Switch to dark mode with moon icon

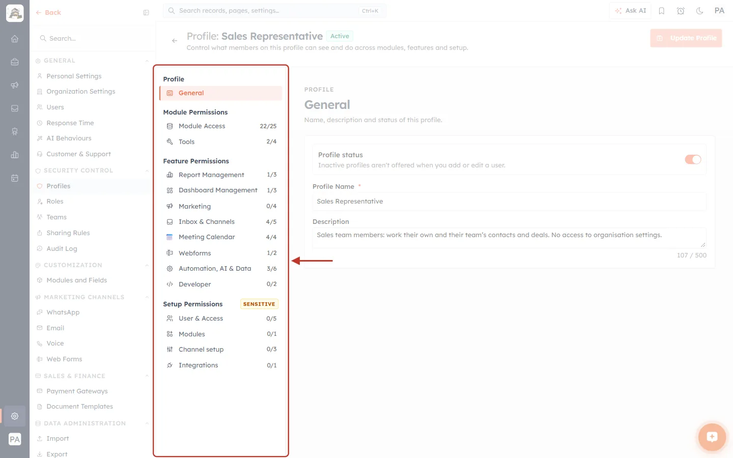[x=700, y=11]
